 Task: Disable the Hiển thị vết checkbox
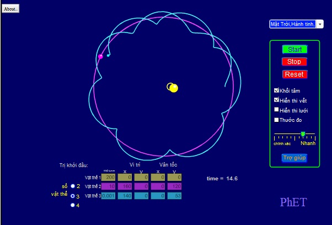click(x=277, y=100)
